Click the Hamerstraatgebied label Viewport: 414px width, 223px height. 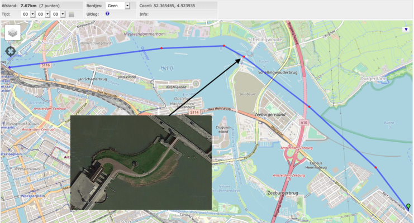(96, 43)
